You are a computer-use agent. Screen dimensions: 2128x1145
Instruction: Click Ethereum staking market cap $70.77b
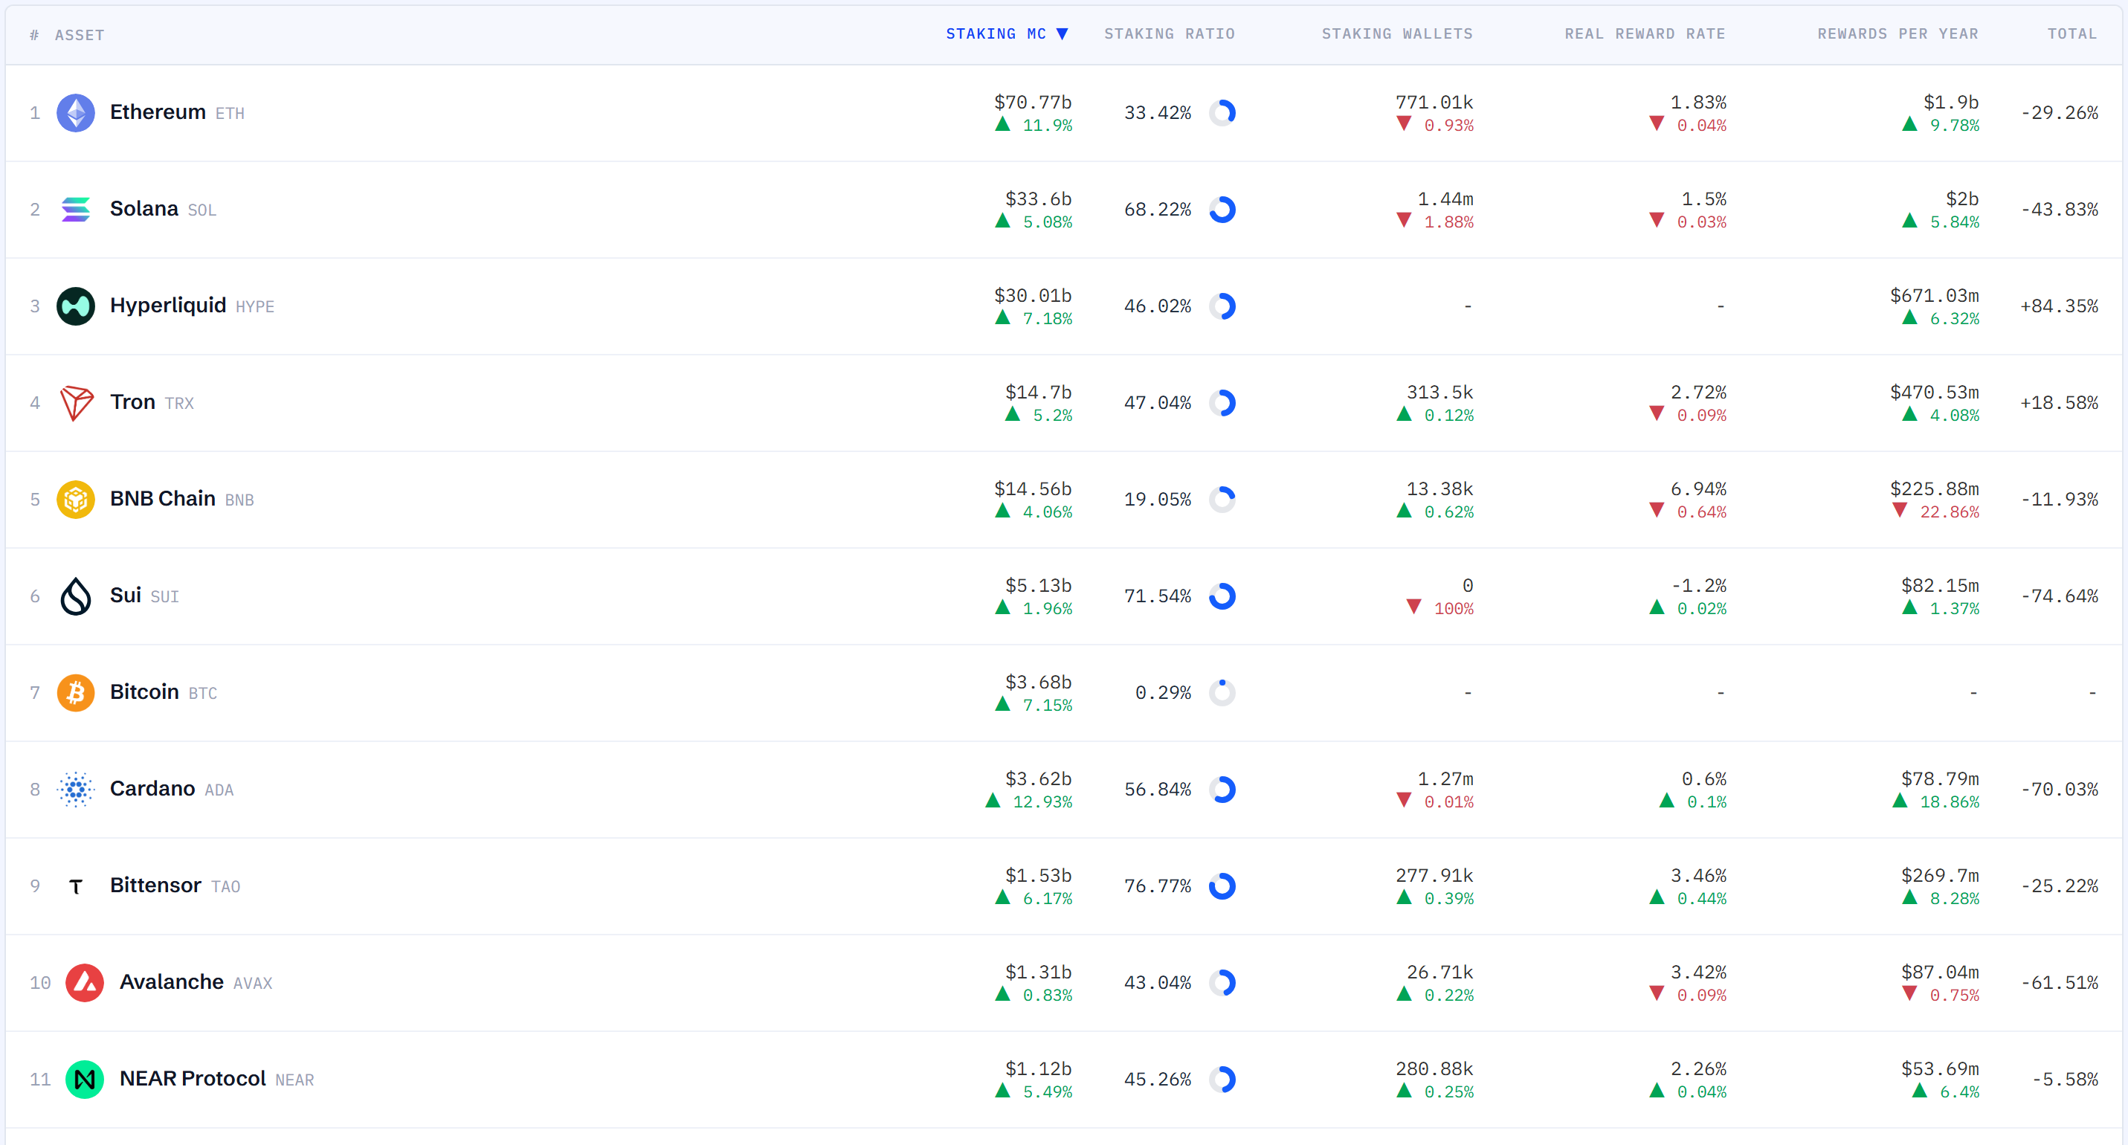click(1033, 103)
